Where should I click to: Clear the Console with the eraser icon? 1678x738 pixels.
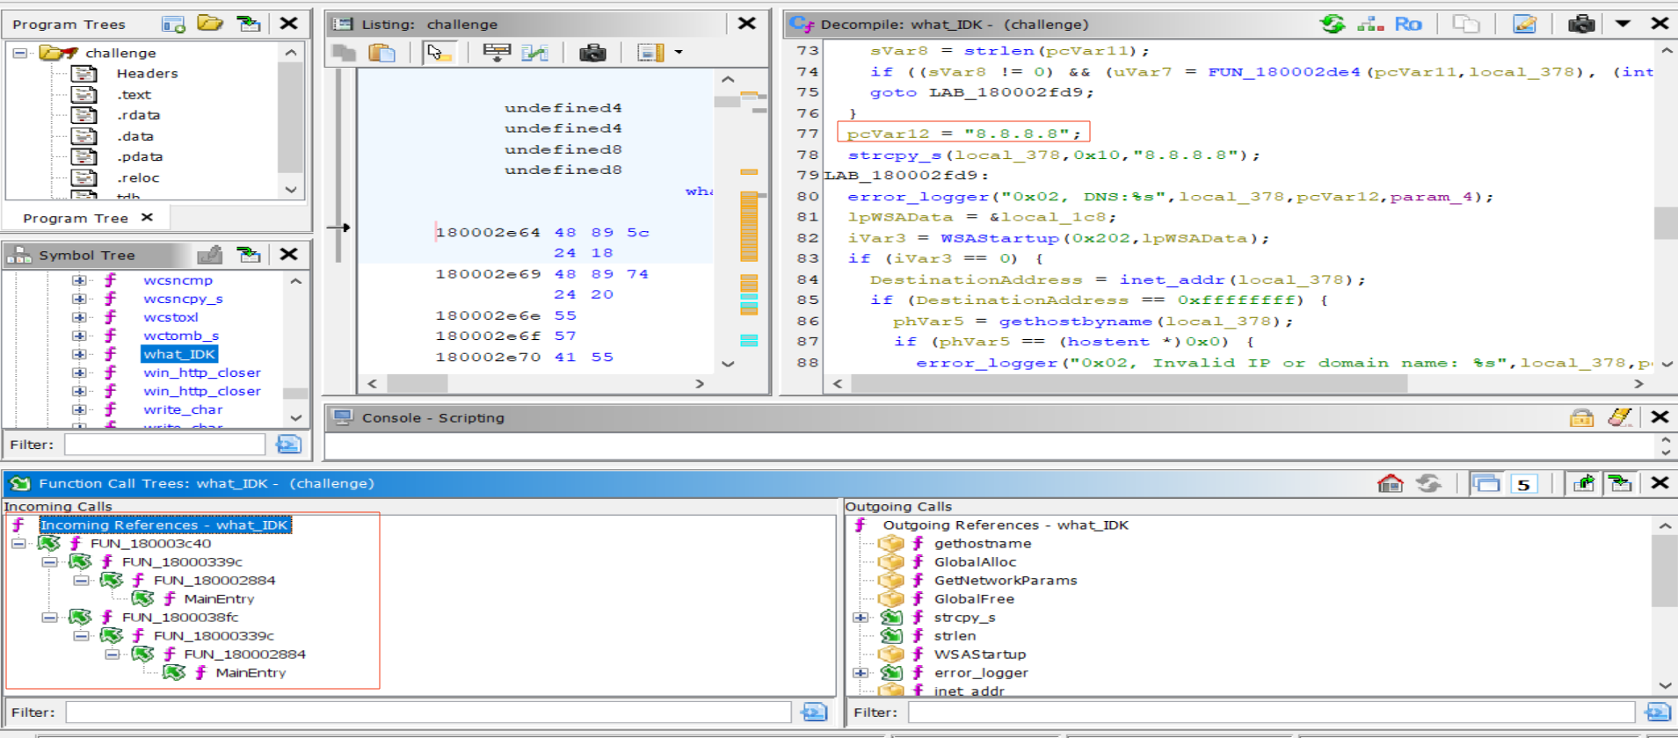tap(1620, 417)
